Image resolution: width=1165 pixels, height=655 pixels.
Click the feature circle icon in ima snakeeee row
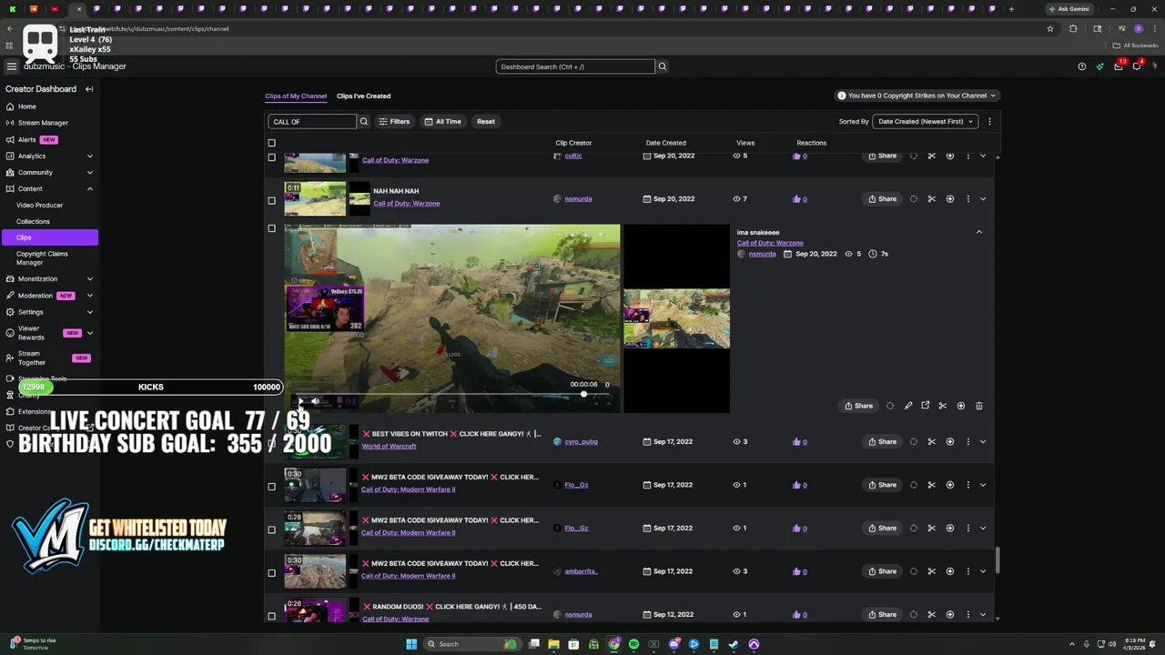pyautogui.click(x=890, y=406)
